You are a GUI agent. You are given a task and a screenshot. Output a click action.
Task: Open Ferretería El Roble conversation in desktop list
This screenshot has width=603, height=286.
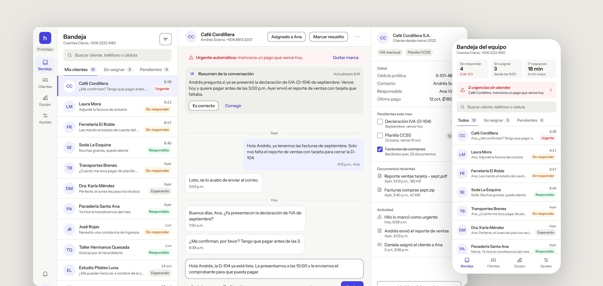[x=117, y=127]
